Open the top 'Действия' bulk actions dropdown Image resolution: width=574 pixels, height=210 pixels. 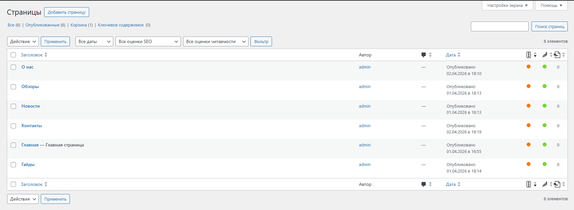point(23,41)
